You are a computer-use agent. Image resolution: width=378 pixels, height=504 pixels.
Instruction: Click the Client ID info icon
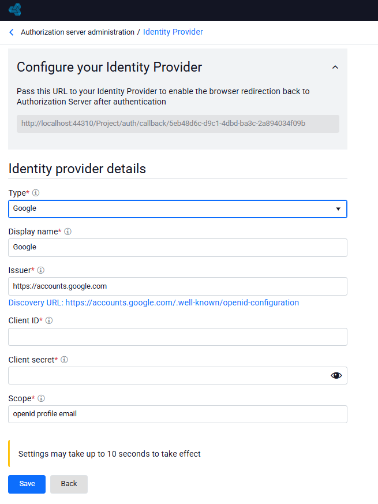[49, 320]
